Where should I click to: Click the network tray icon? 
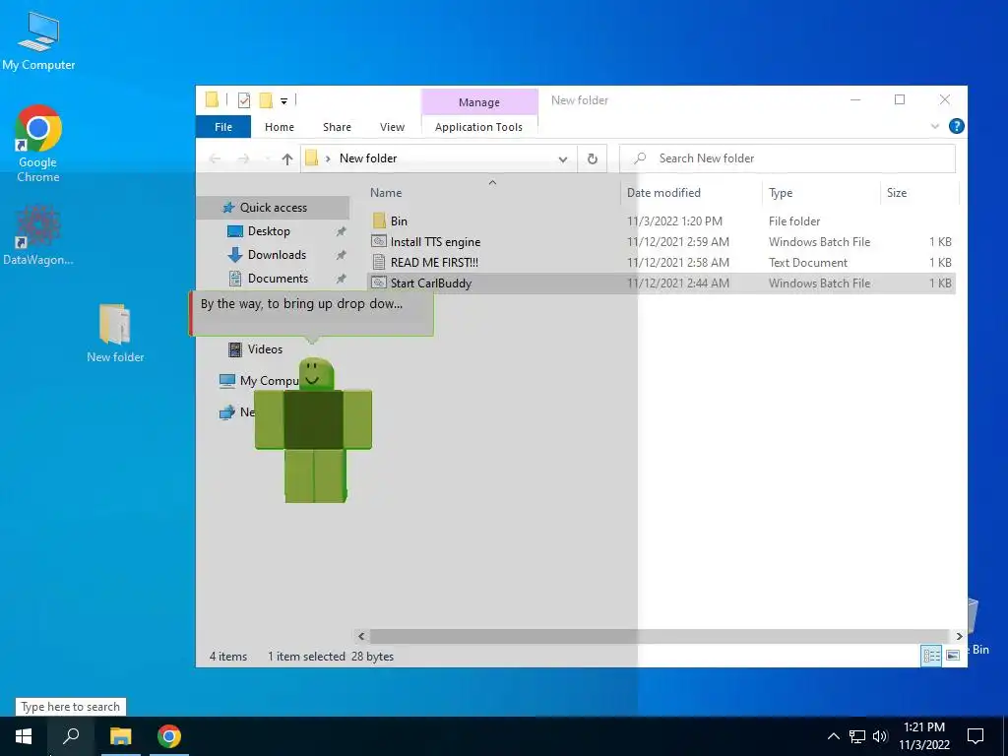coord(857,736)
